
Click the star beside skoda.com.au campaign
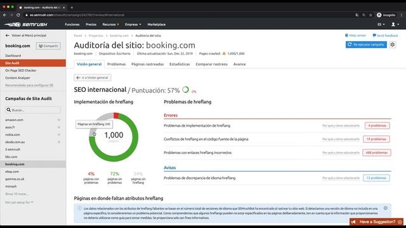tap(59, 142)
